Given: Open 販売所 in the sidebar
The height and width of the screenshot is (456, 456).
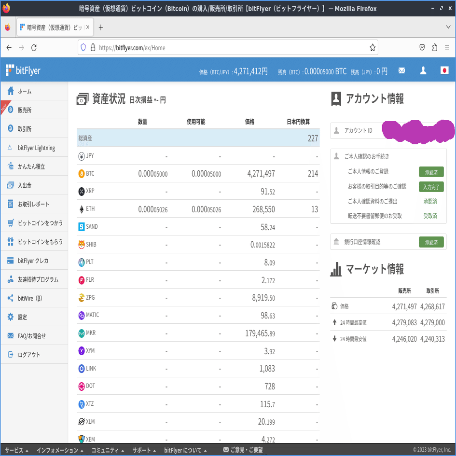Looking at the screenshot, I should 34,110.
